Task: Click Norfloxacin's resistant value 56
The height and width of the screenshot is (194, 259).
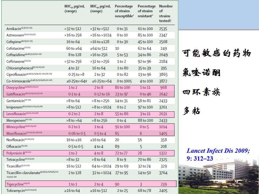Action: [140, 140]
